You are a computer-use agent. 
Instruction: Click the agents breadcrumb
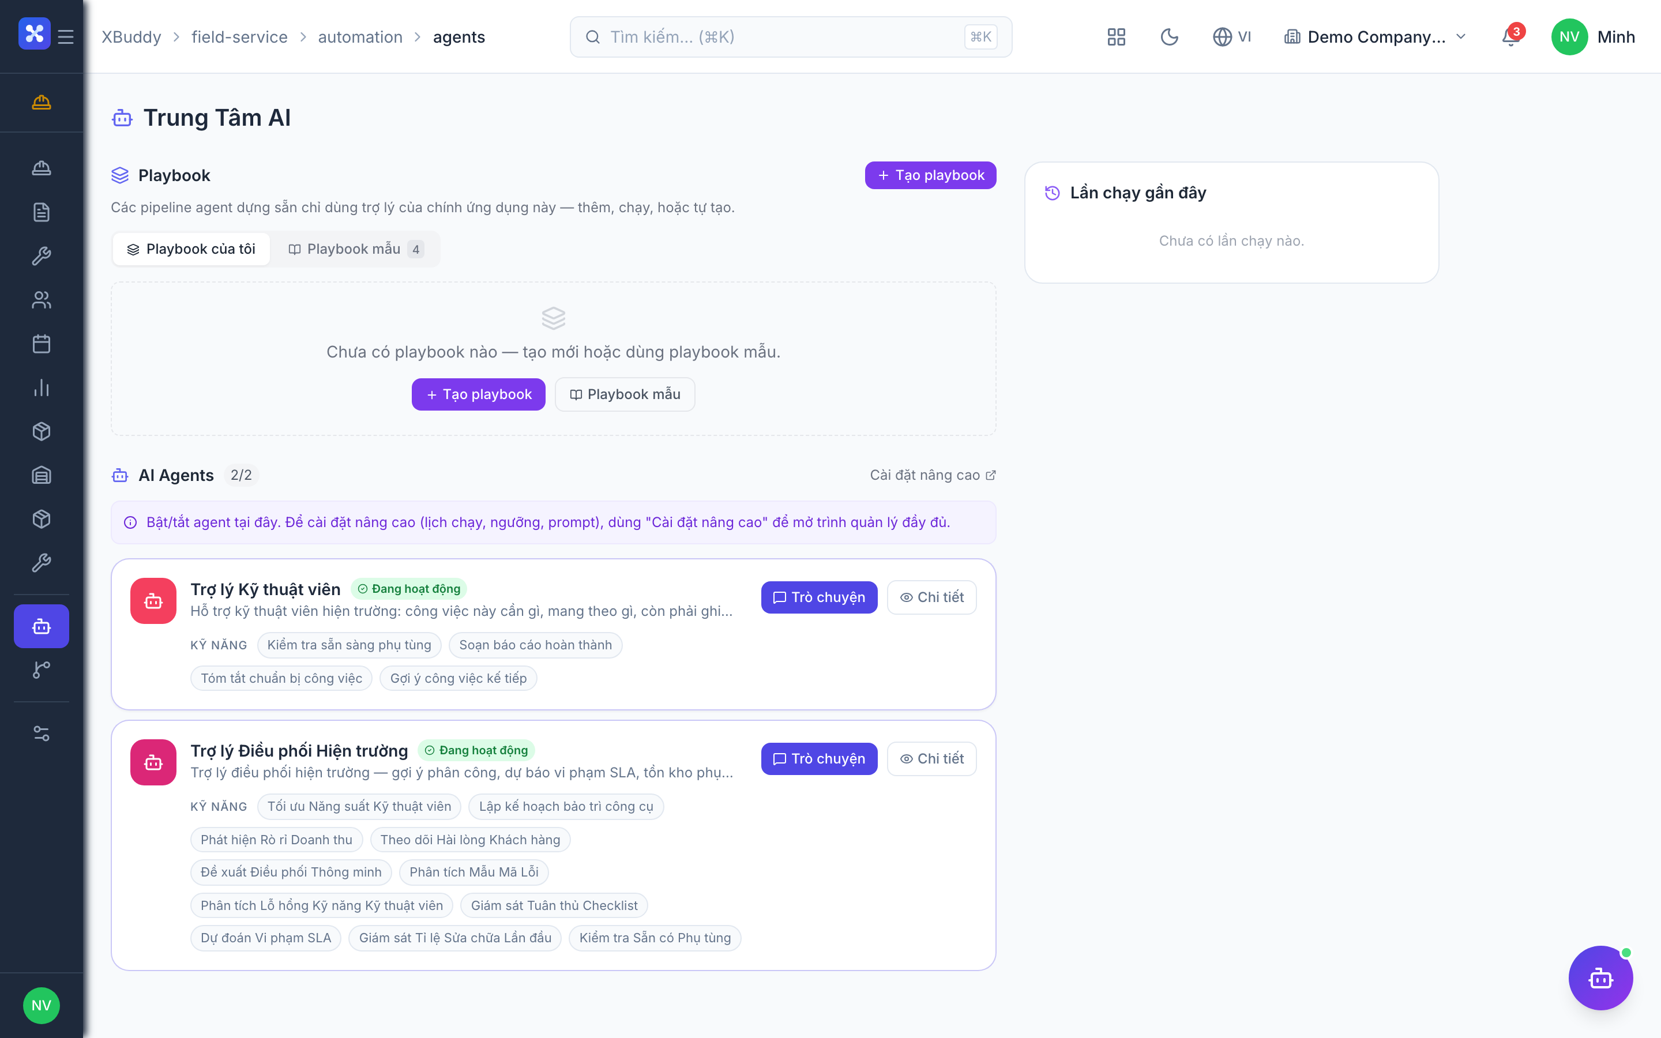pos(459,37)
